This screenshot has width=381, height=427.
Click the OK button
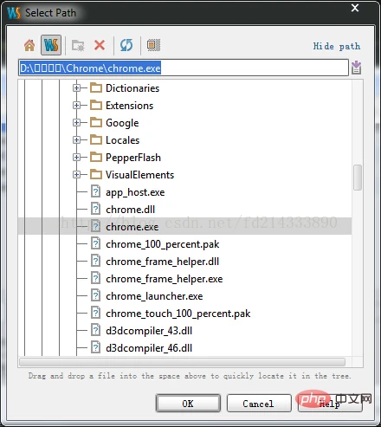188,404
